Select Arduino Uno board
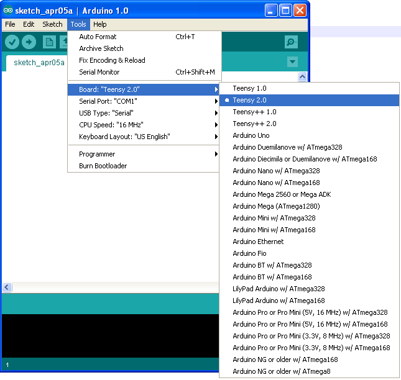This screenshot has height=380, width=401. 309,135
